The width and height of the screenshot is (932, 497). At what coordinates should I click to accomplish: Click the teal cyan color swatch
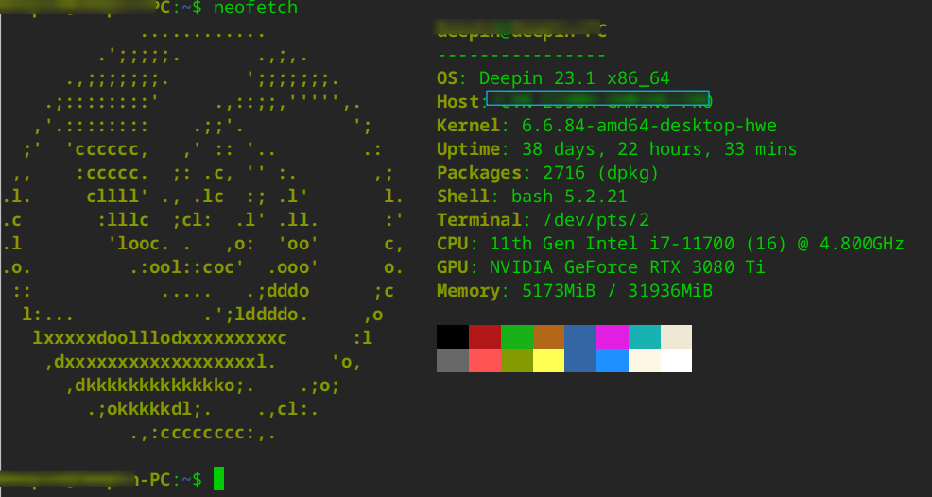(645, 336)
